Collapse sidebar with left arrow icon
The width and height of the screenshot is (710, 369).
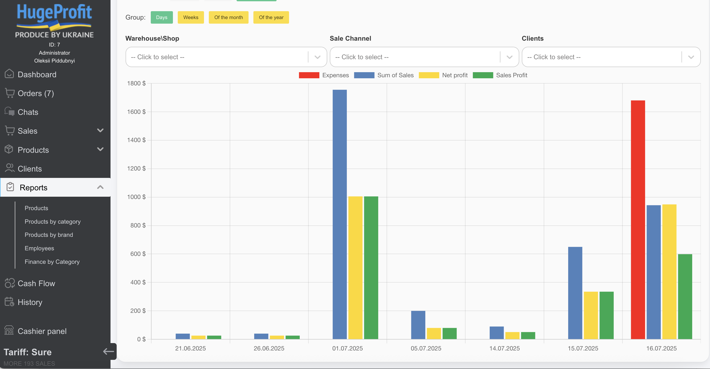point(108,351)
